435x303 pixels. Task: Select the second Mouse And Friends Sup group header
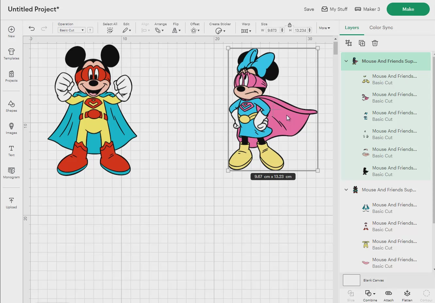(x=386, y=190)
